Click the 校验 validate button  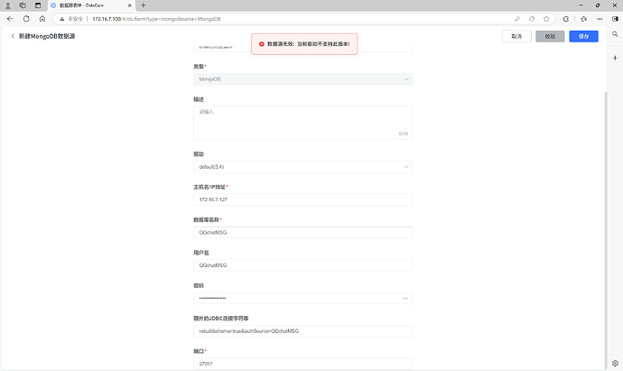point(550,36)
